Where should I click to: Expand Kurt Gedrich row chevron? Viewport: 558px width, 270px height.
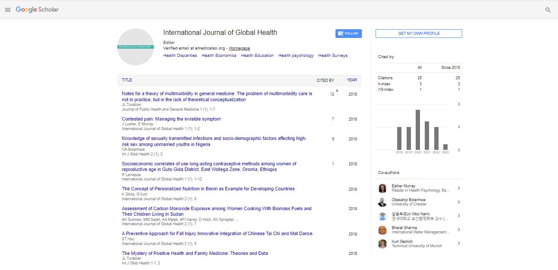click(x=459, y=243)
